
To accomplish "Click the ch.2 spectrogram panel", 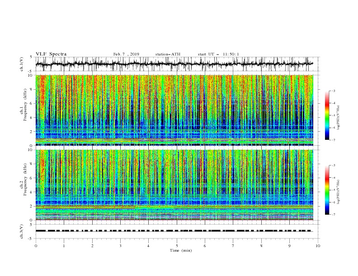I will [x=174, y=185].
